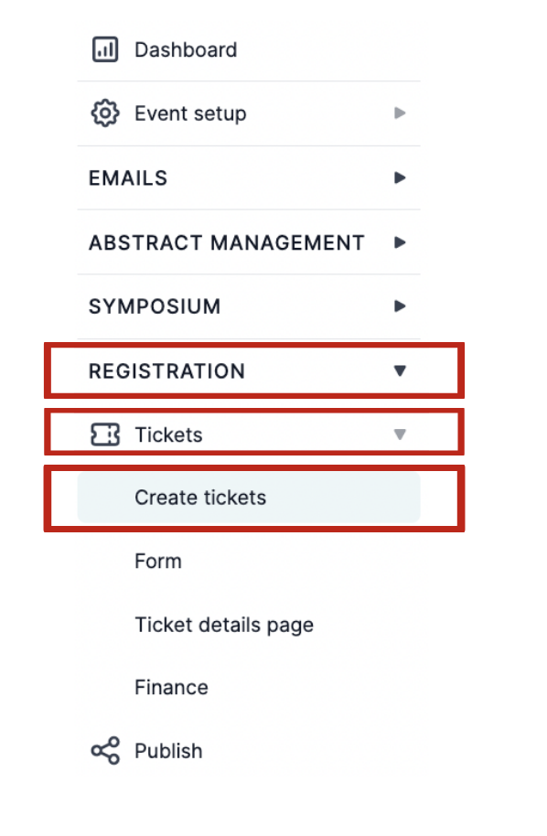Click the Publish share icon
Screen dimensions: 547x836
click(x=105, y=750)
